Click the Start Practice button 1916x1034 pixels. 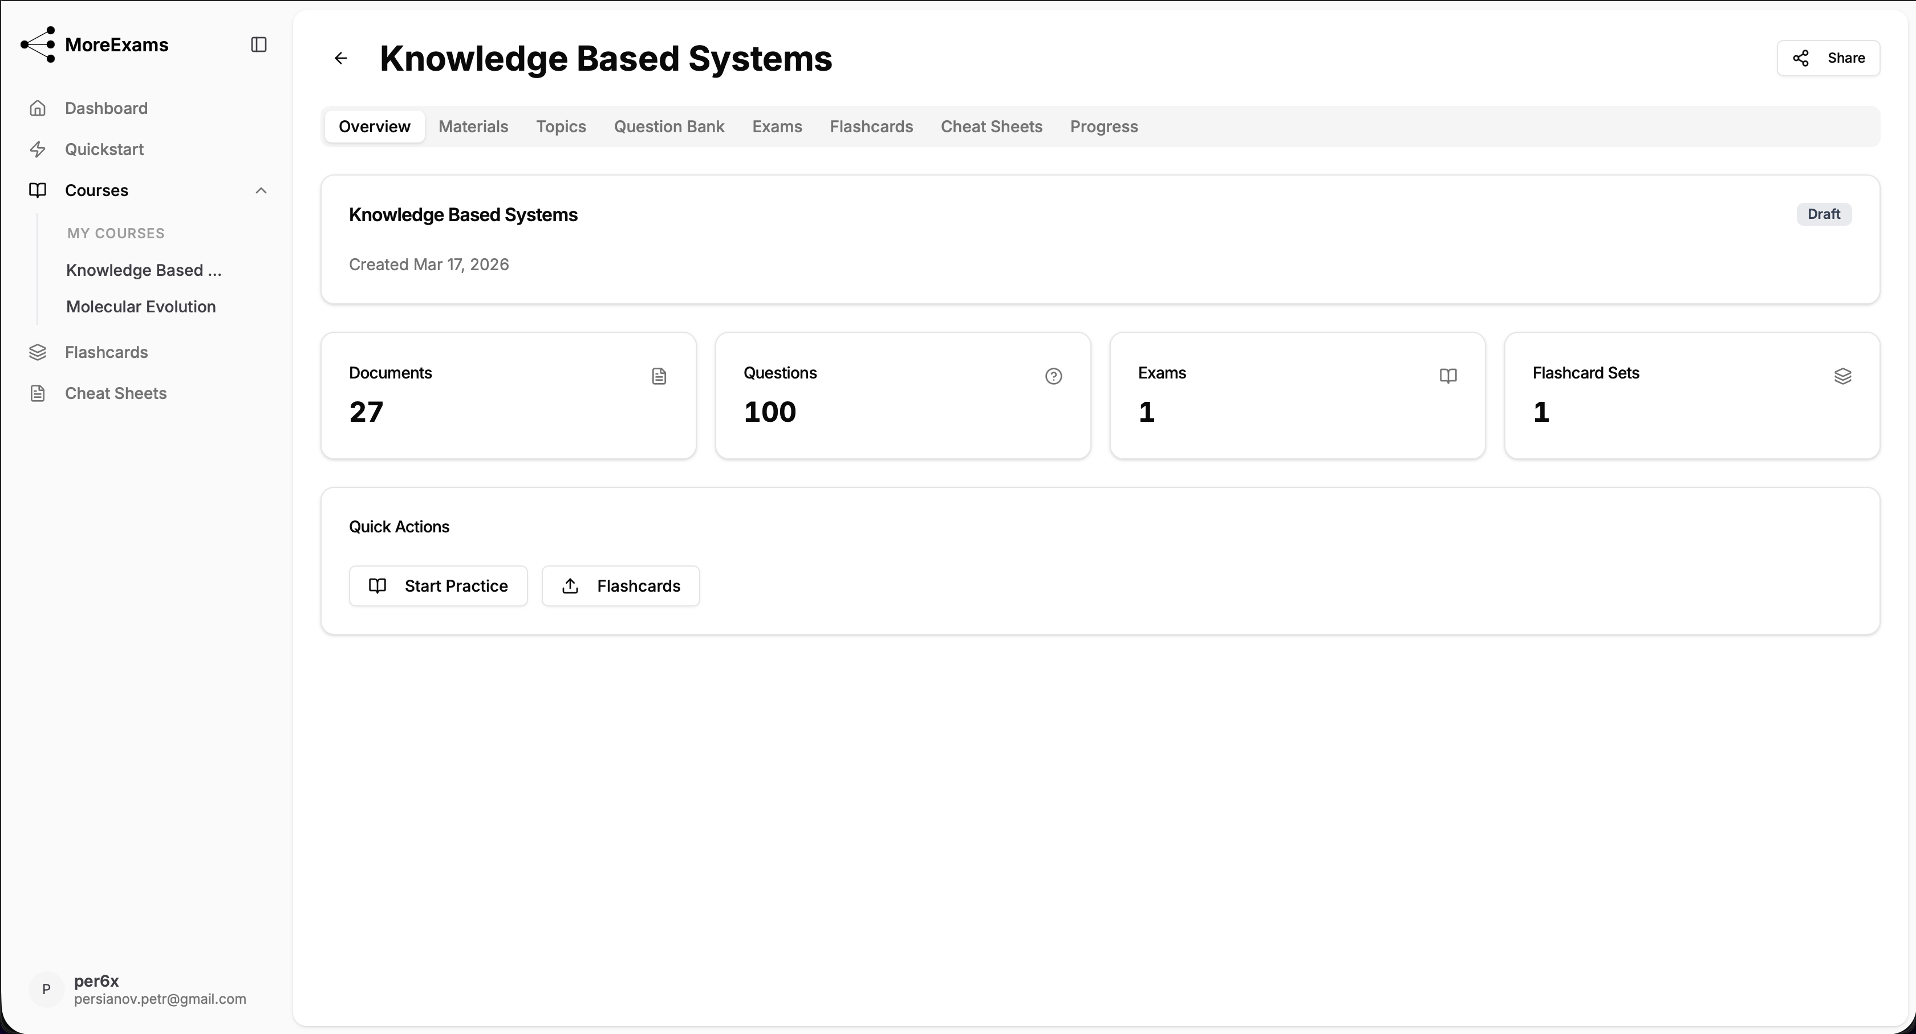(438, 586)
